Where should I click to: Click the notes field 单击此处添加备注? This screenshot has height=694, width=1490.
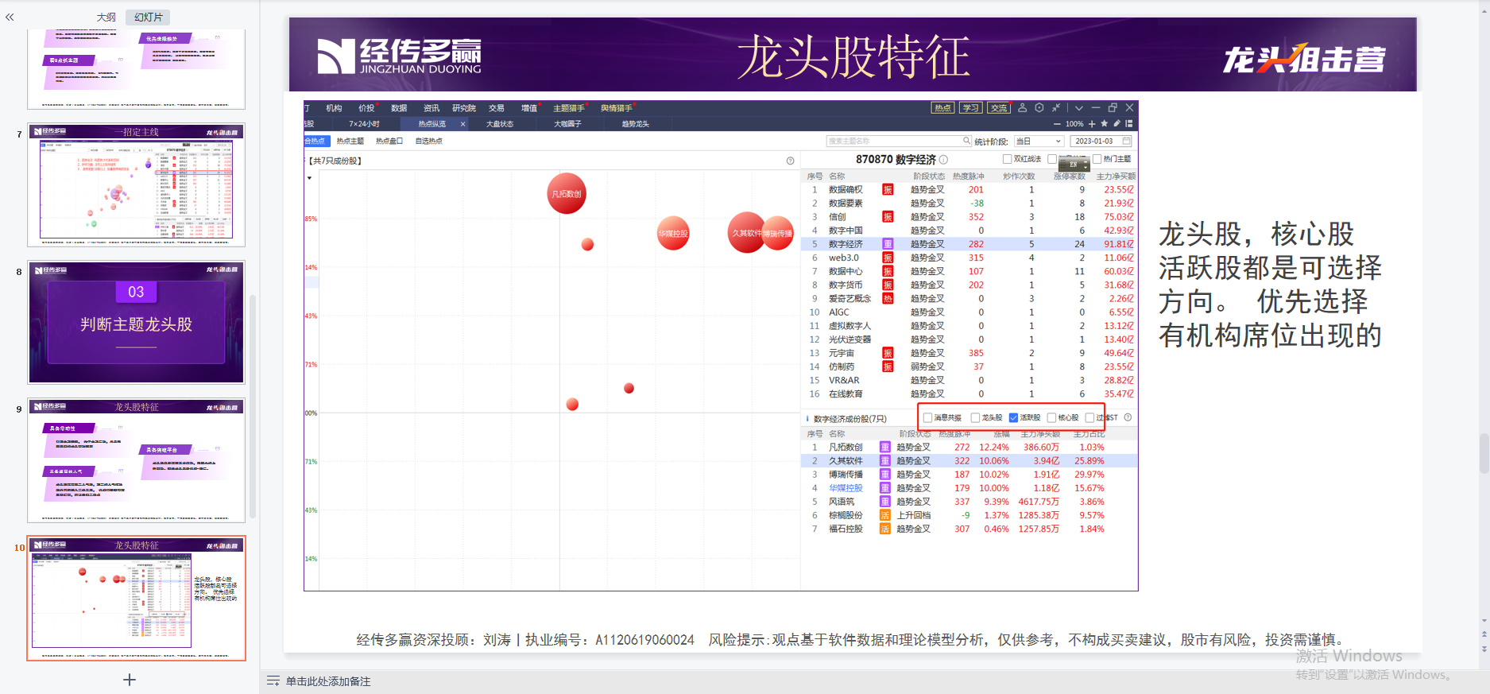(x=328, y=681)
